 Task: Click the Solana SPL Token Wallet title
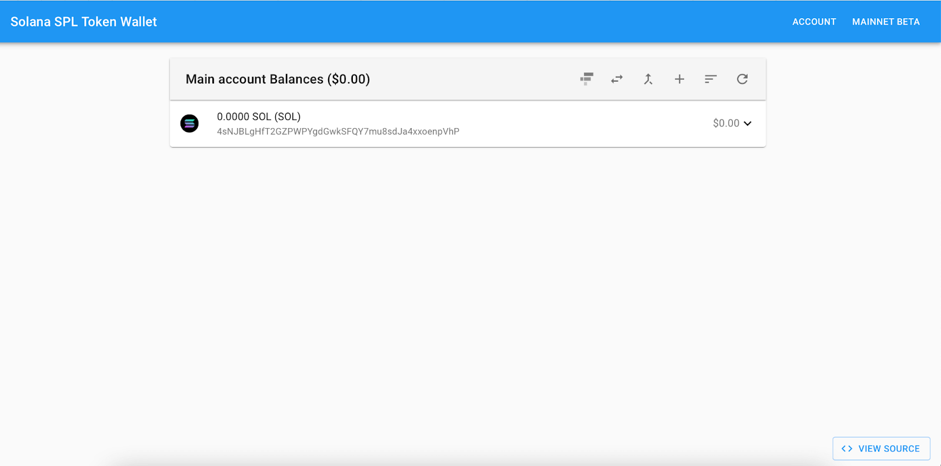(x=84, y=22)
